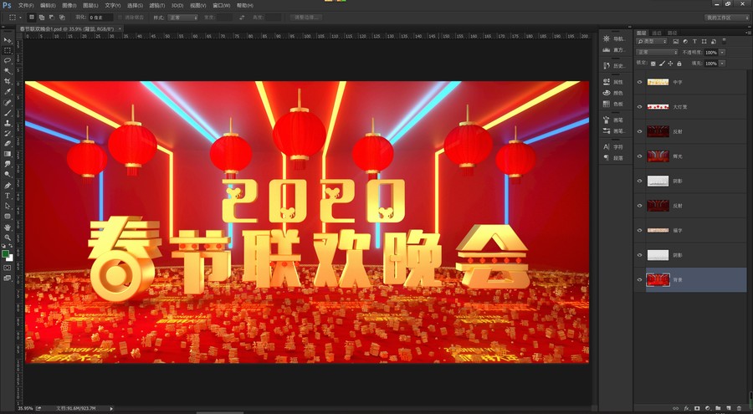This screenshot has width=753, height=414.
Task: Select the Healing Brush tool
Action: pos(8,103)
